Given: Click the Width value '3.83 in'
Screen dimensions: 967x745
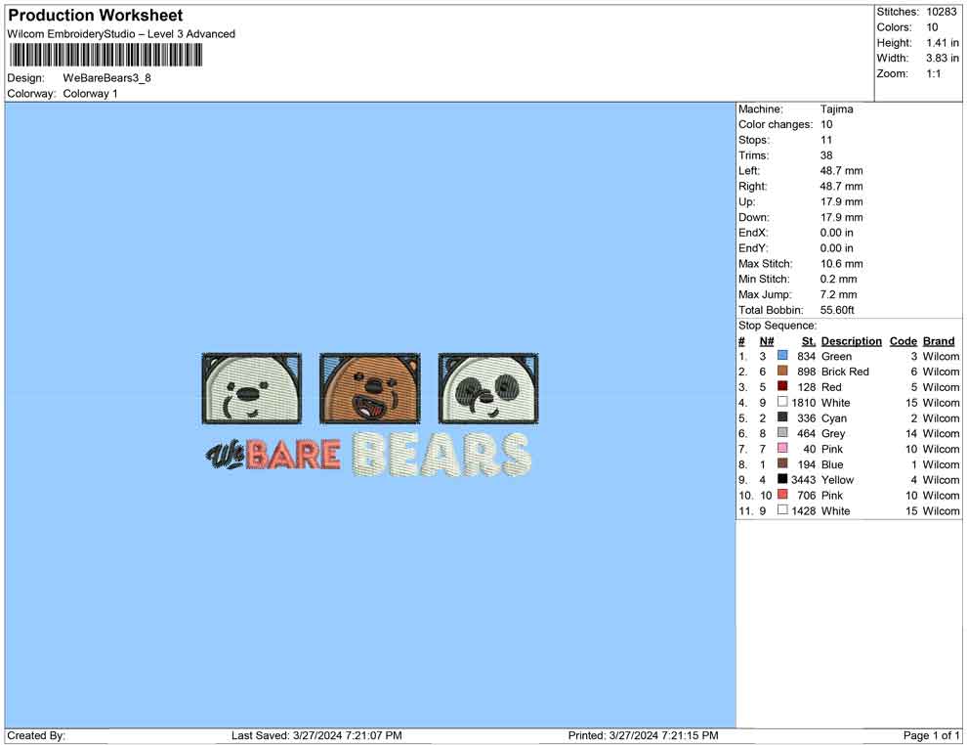Looking at the screenshot, I should point(943,58).
